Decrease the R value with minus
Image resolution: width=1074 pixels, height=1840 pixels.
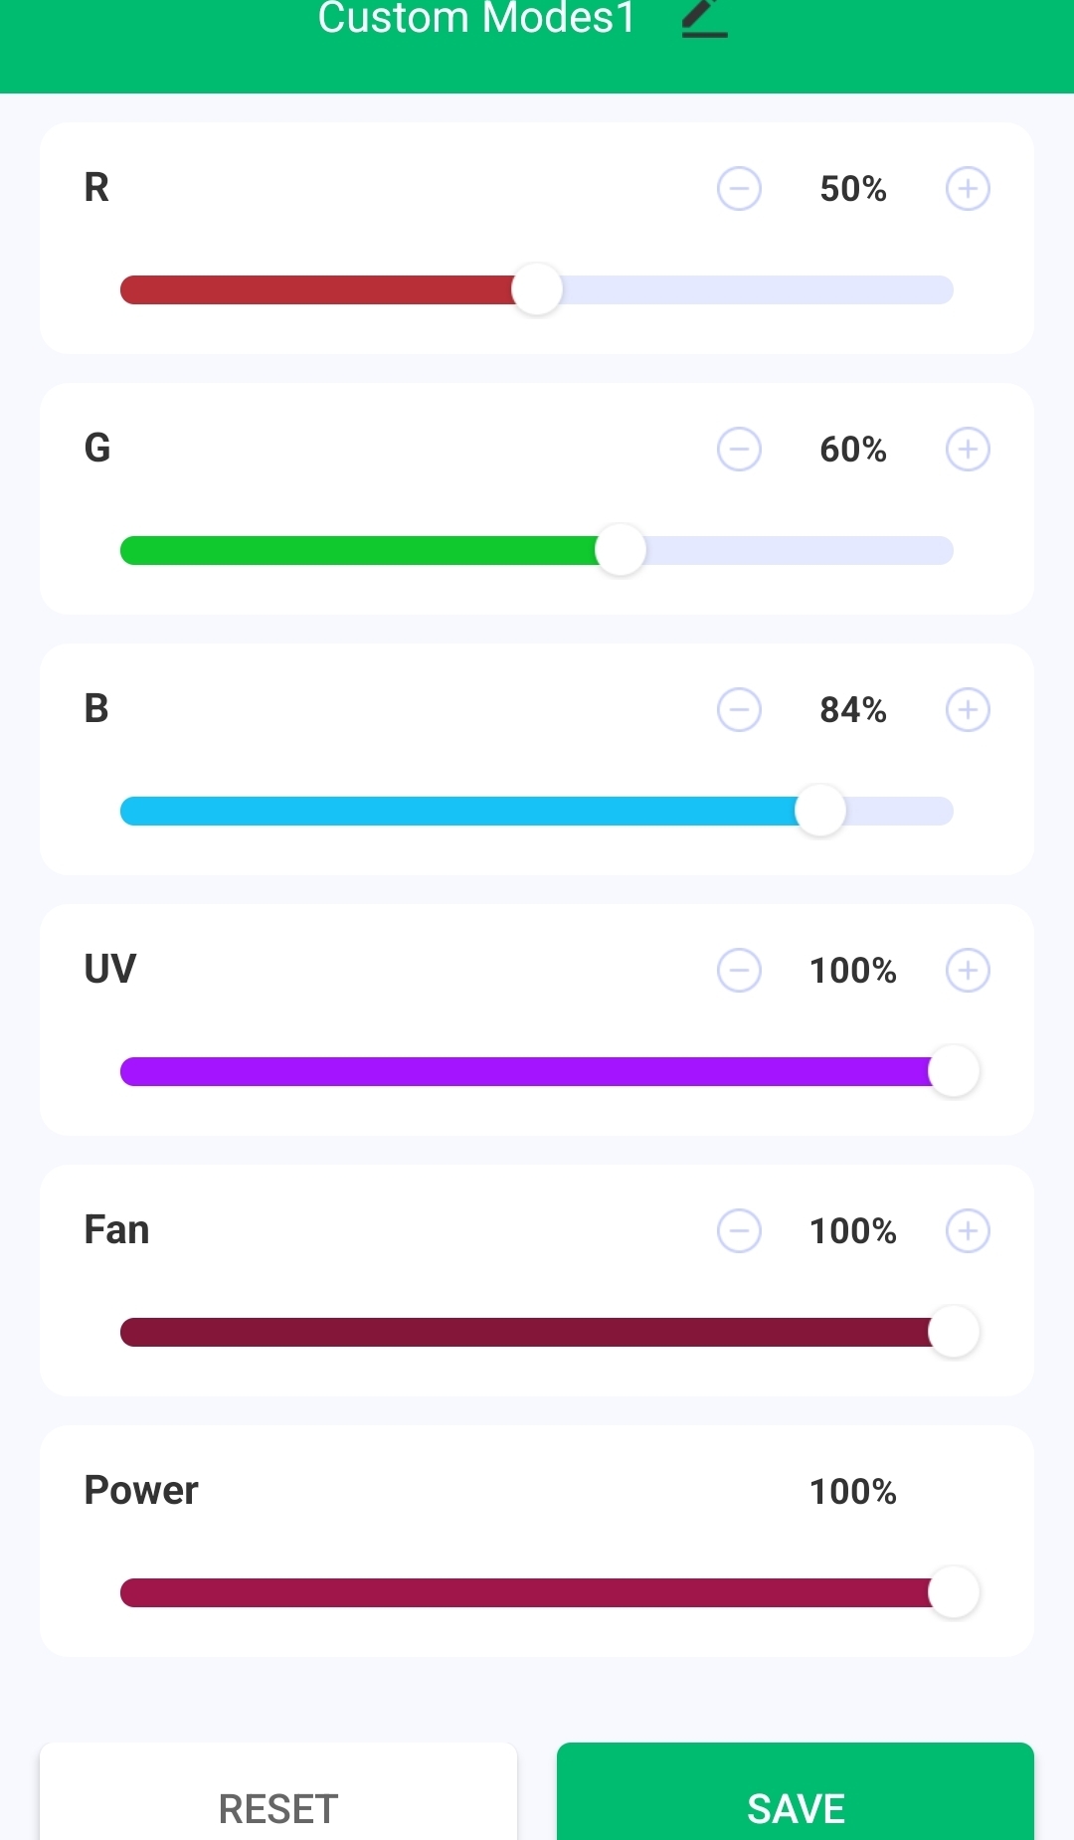coord(739,189)
